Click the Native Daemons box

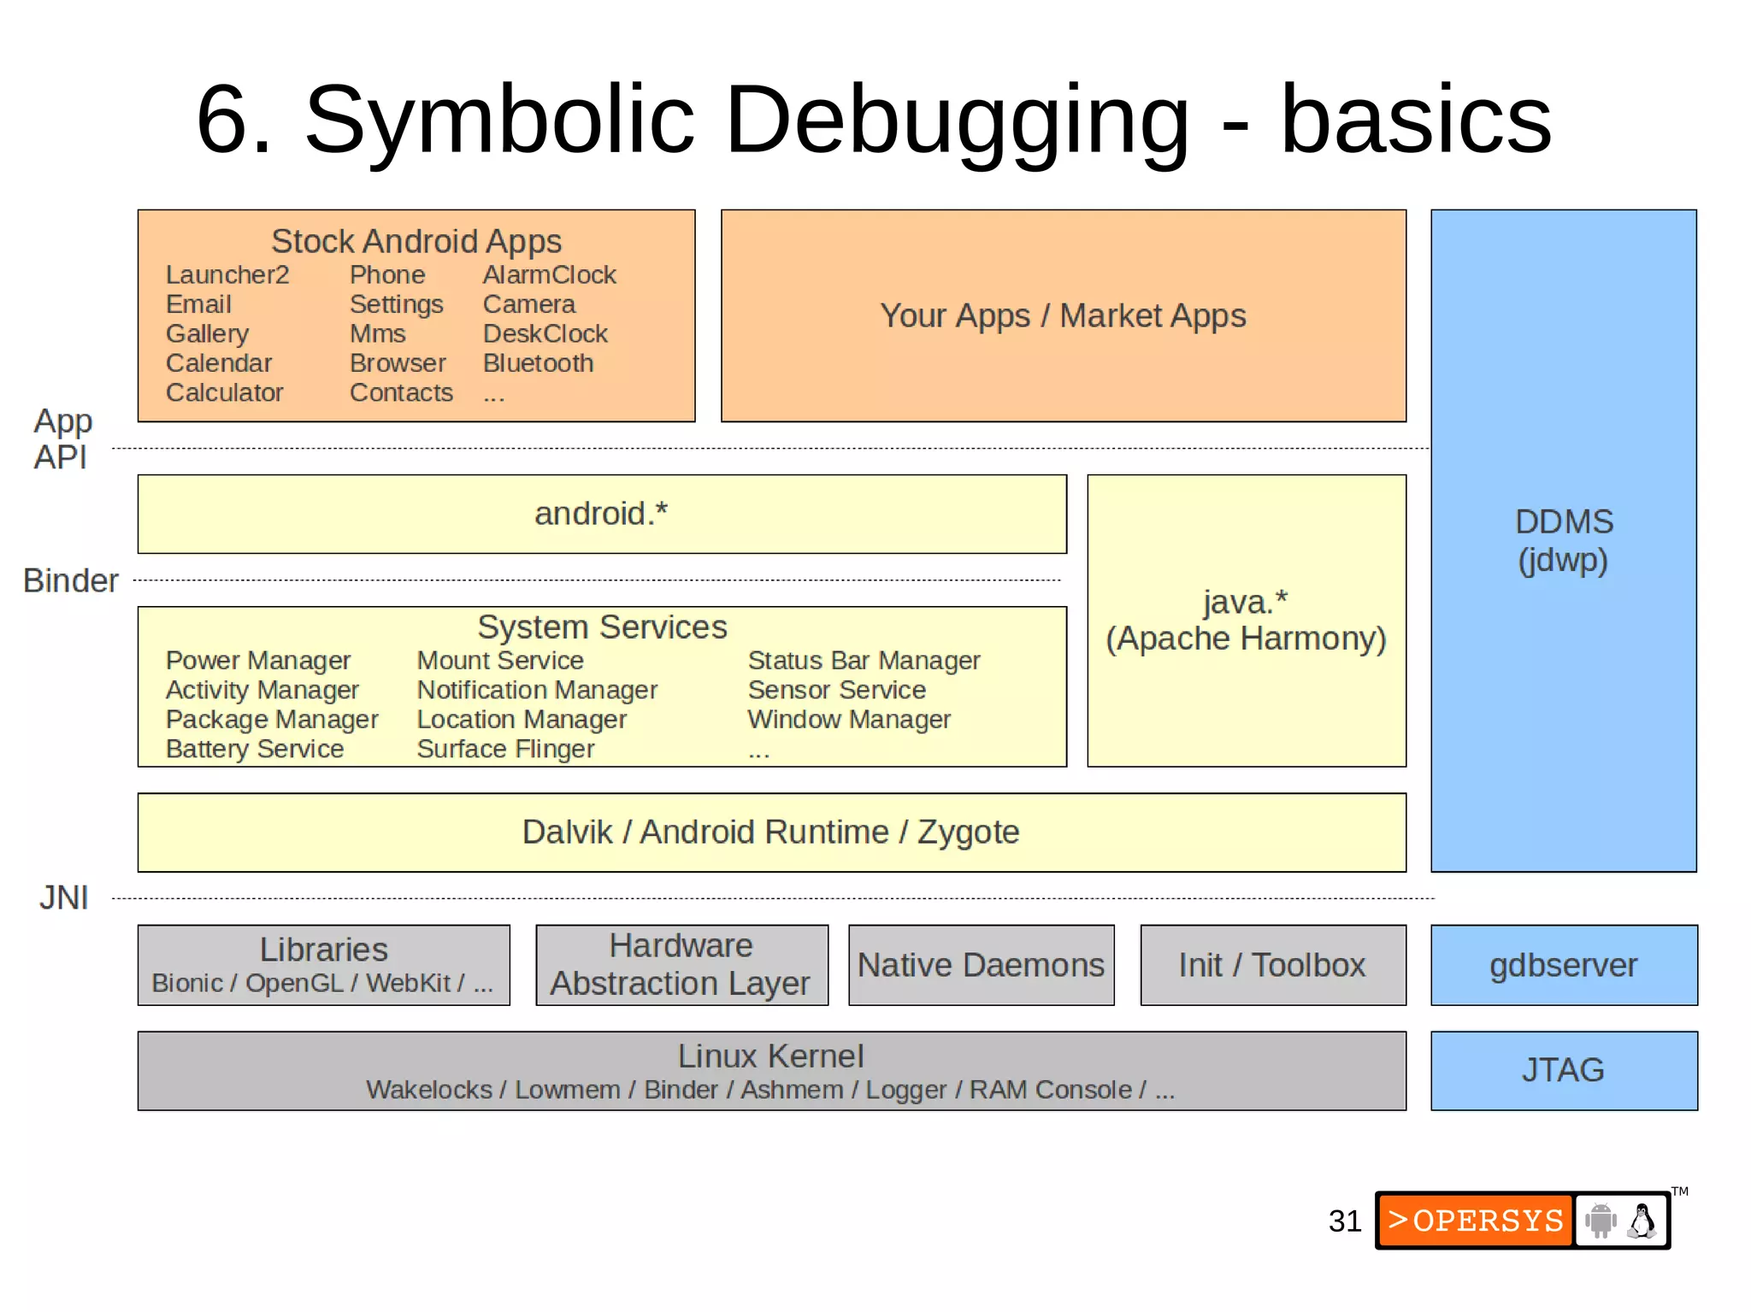click(981, 965)
